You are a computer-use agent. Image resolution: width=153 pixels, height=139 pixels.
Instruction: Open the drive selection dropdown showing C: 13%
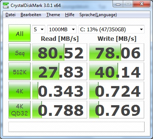(x=111, y=29)
